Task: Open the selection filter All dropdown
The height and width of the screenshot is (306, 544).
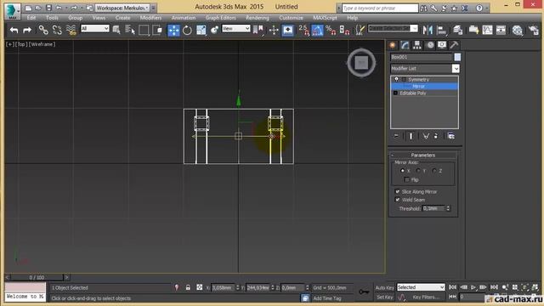Action: tap(94, 29)
